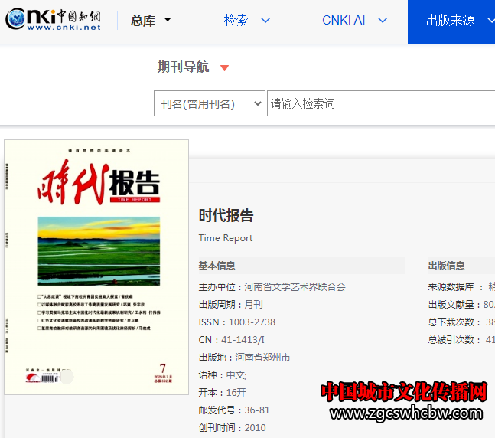Focus the 请输入检索词 search box
Screen dimensions: 495x438
coord(379,104)
